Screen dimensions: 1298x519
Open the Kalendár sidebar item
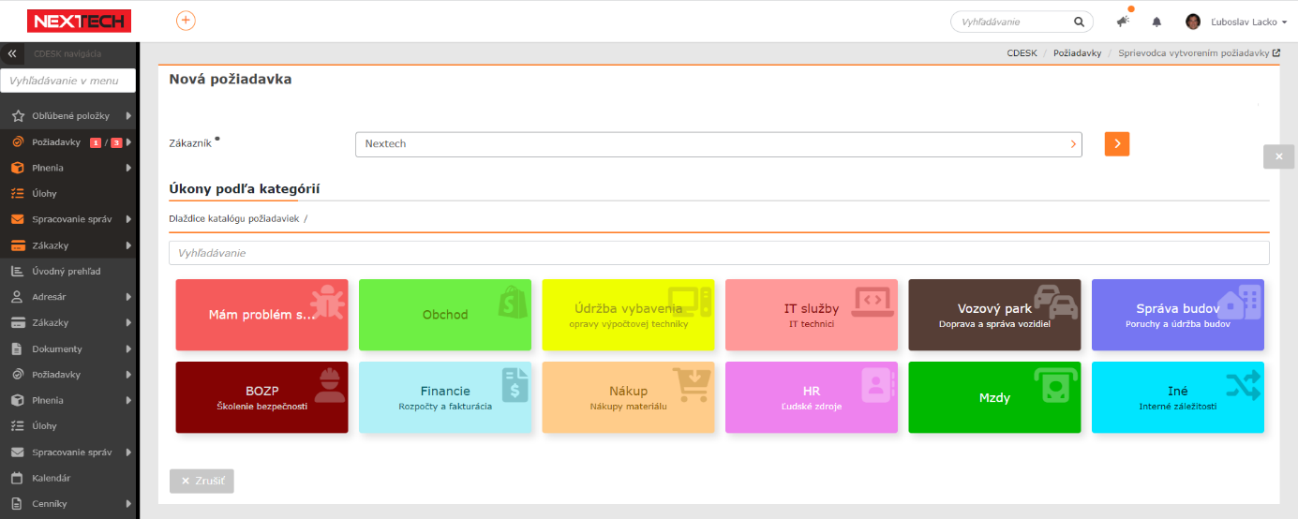(51, 478)
